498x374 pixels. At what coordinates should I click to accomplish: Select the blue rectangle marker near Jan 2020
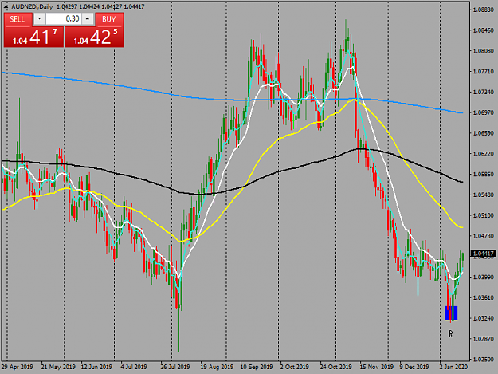451,313
